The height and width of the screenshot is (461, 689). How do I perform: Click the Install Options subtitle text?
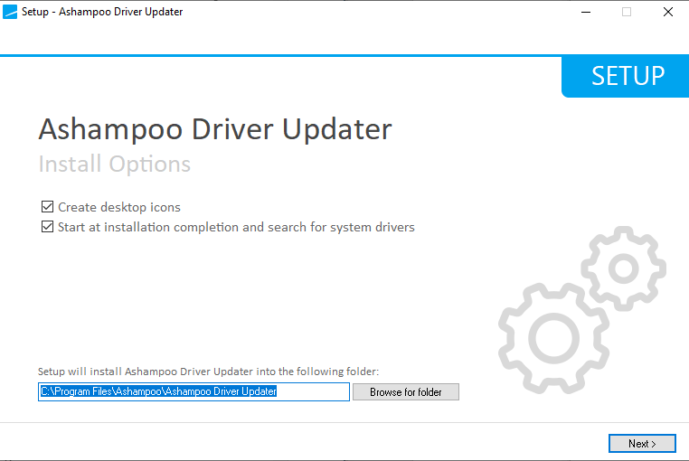[115, 165]
